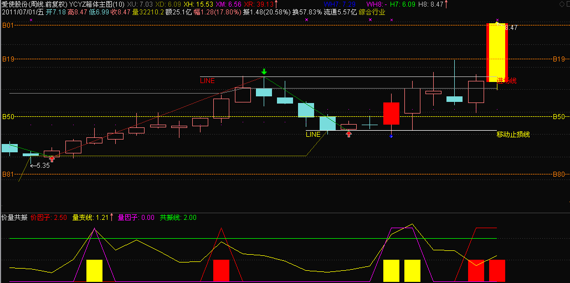Click the B01 level label
Image resolution: width=570 pixels, height=283 pixels.
click(8, 25)
